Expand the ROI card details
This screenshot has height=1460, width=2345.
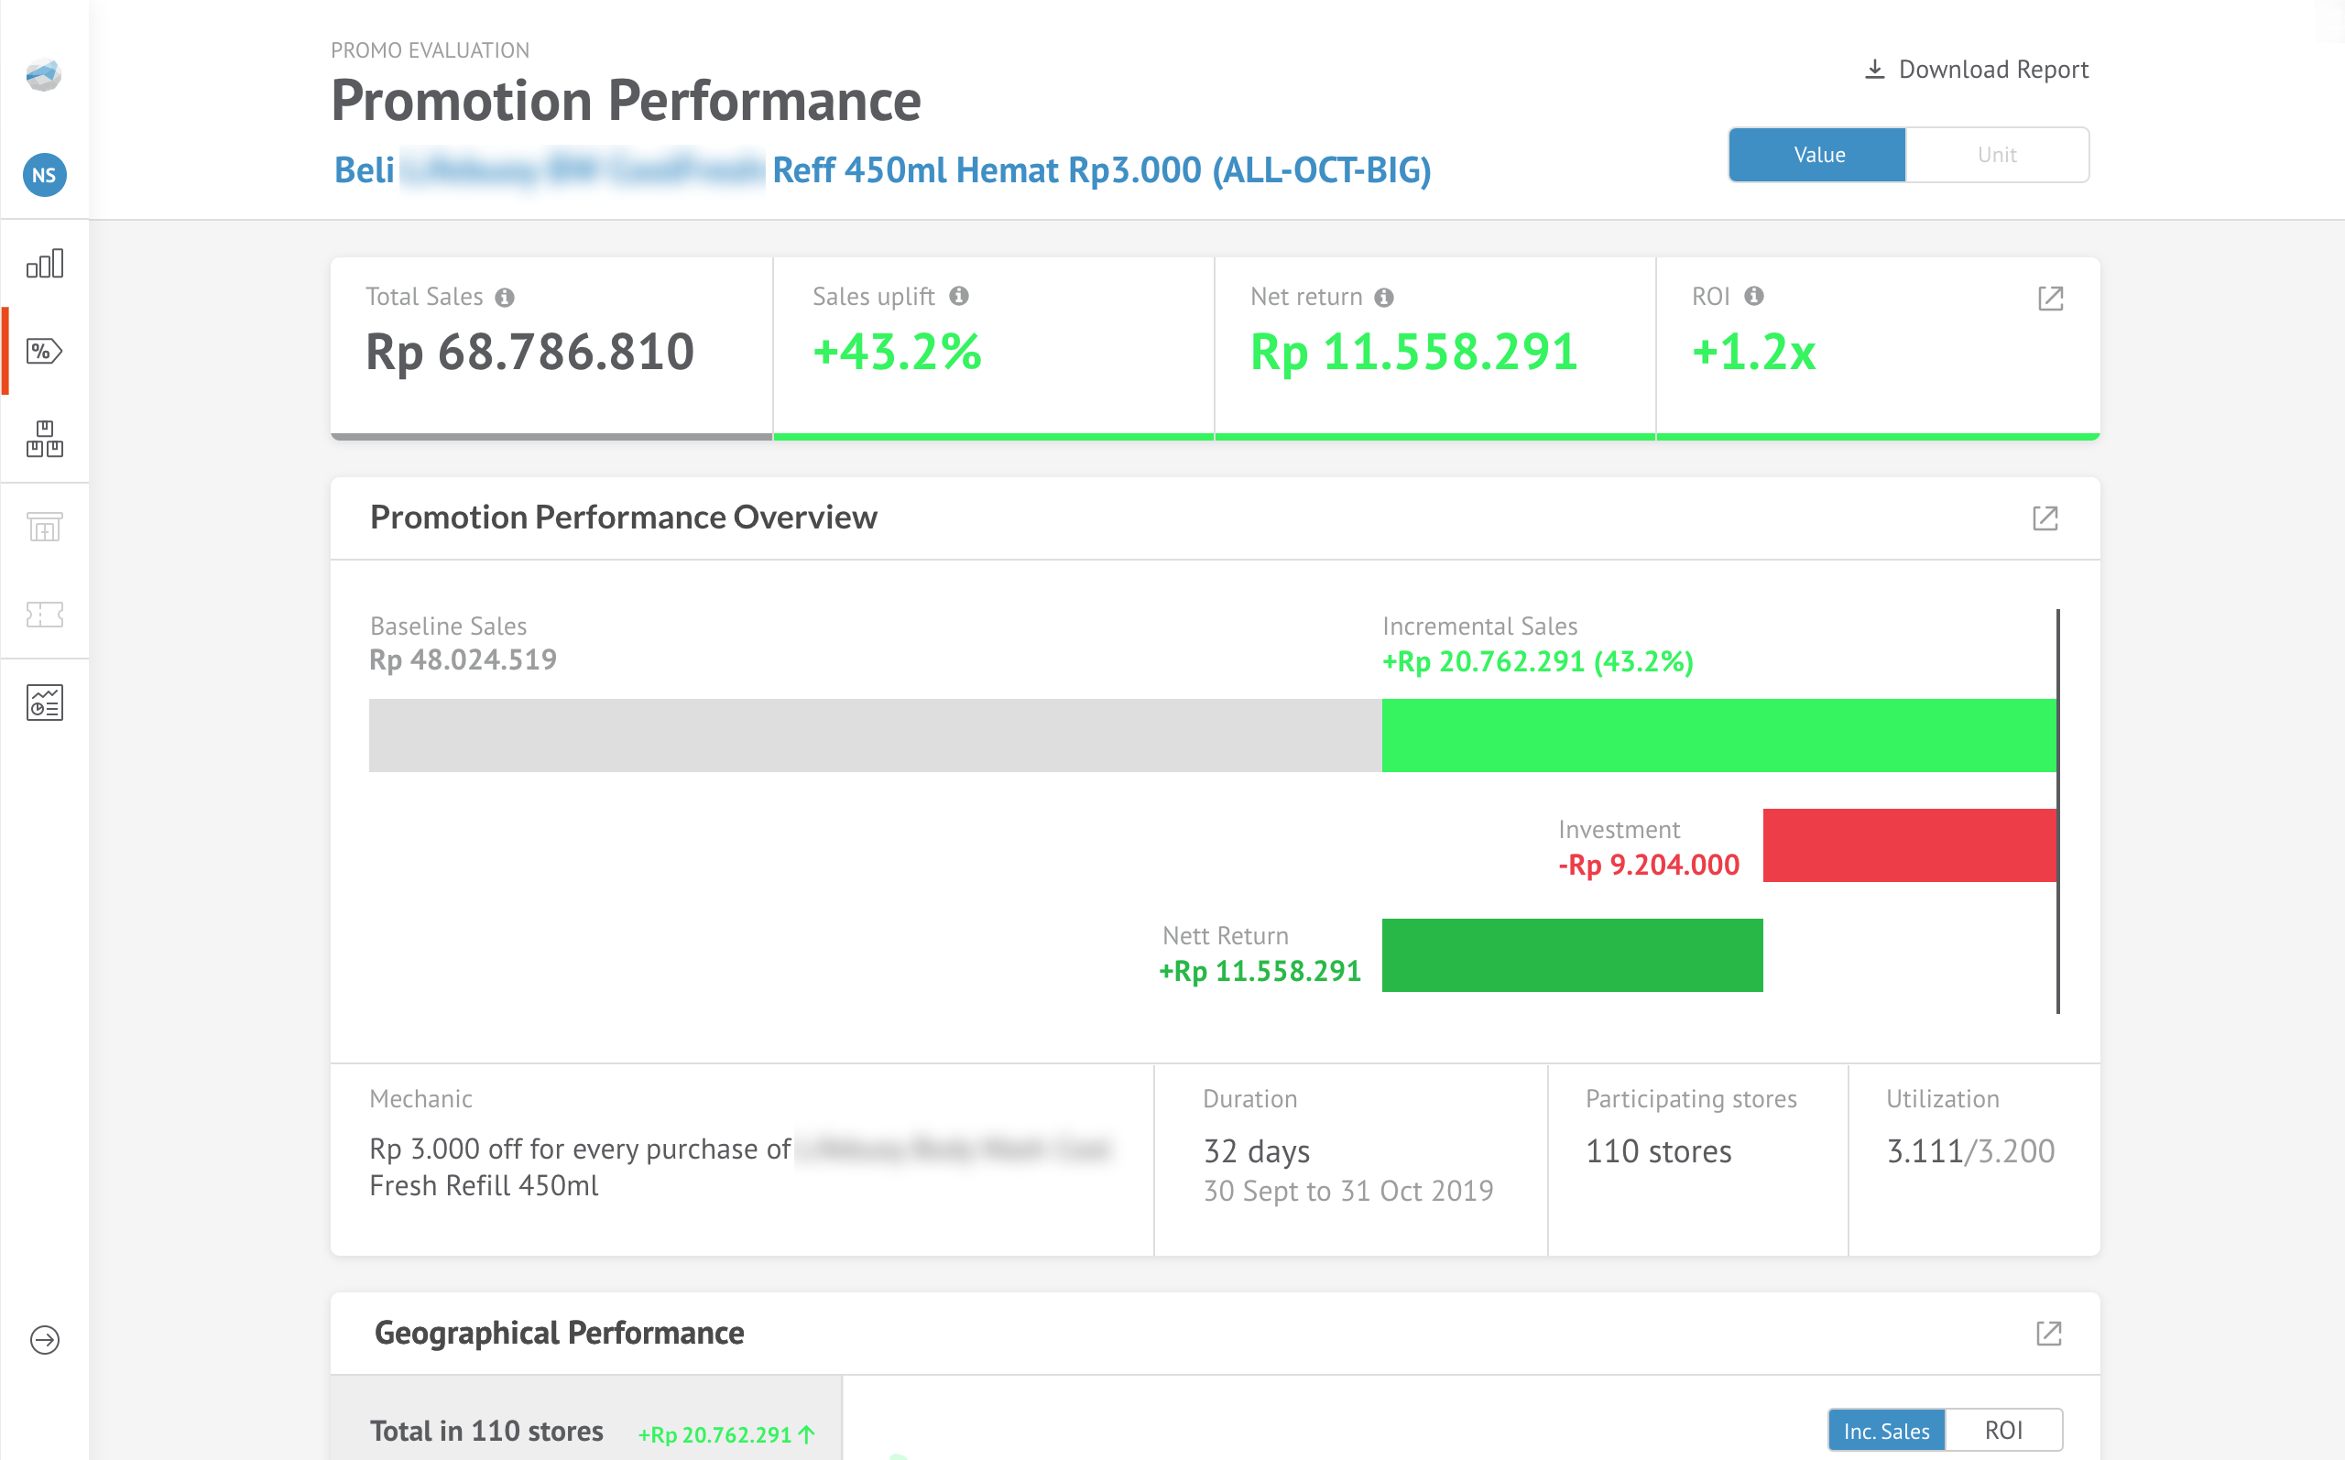[2049, 299]
